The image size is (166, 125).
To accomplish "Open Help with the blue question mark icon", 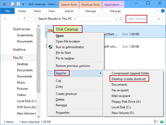I will tap(163, 11).
